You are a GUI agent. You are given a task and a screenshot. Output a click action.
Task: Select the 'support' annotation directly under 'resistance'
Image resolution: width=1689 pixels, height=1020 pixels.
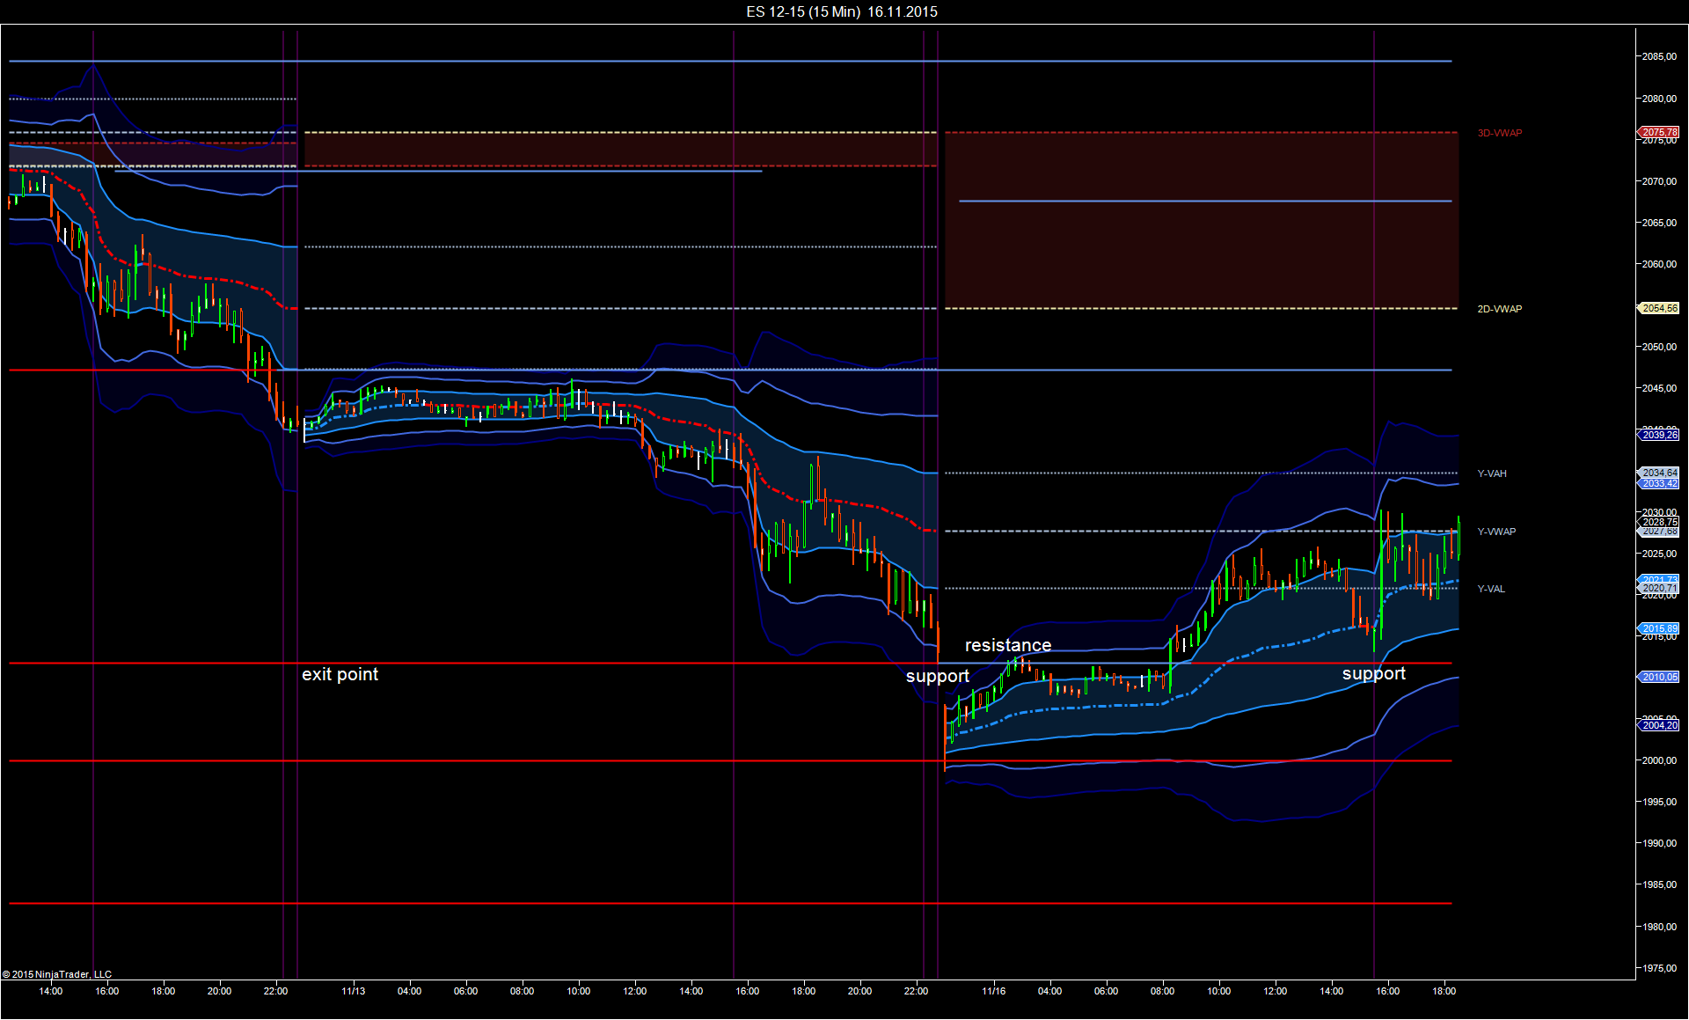pos(938,676)
